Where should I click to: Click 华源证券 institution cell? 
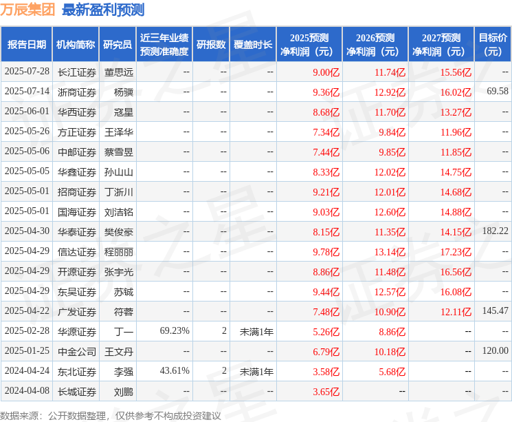77,332
